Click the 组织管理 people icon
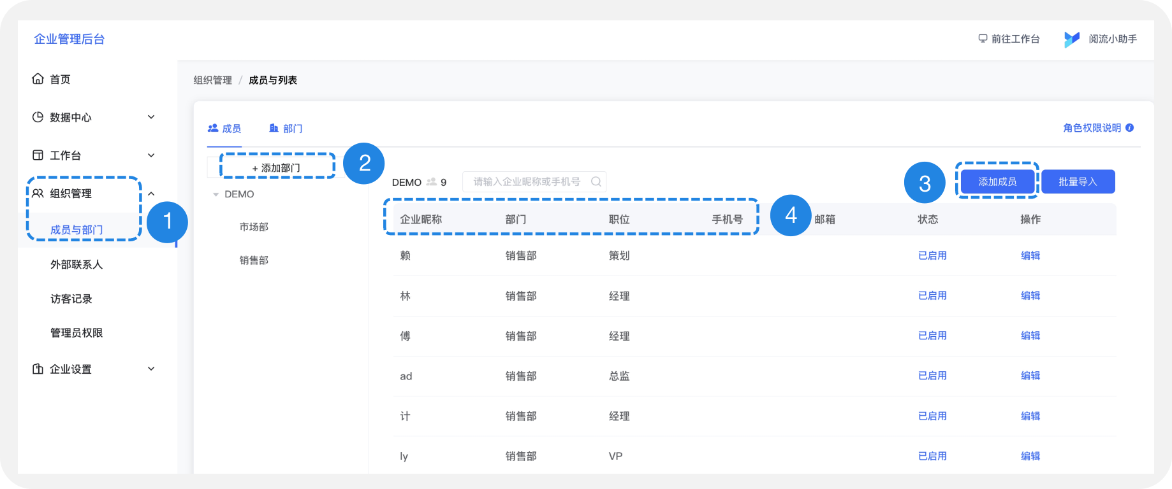 click(38, 194)
